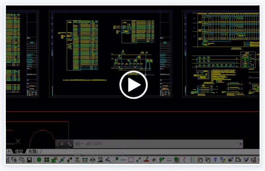Screen dimensions: 265x171
Task: Click the green crossed-circle toolbar icon
Action: 39,160
